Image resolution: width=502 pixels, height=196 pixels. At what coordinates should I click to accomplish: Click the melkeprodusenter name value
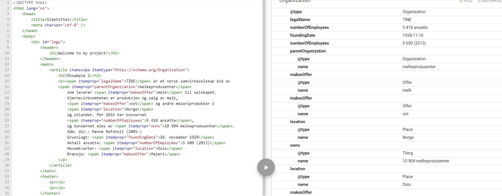point(419,67)
